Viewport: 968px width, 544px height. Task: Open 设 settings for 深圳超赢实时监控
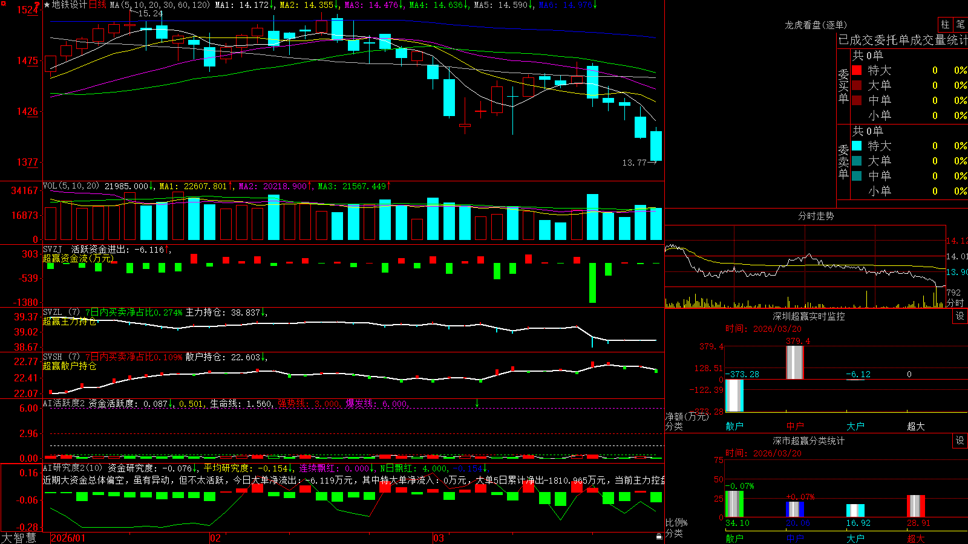(x=960, y=316)
